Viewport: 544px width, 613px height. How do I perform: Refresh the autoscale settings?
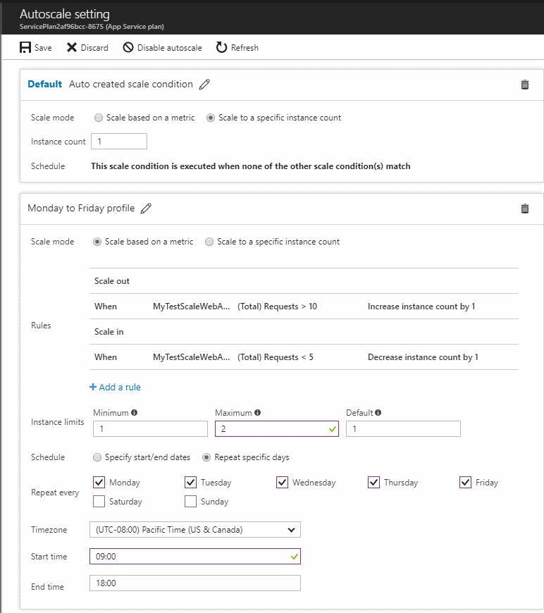pyautogui.click(x=222, y=48)
